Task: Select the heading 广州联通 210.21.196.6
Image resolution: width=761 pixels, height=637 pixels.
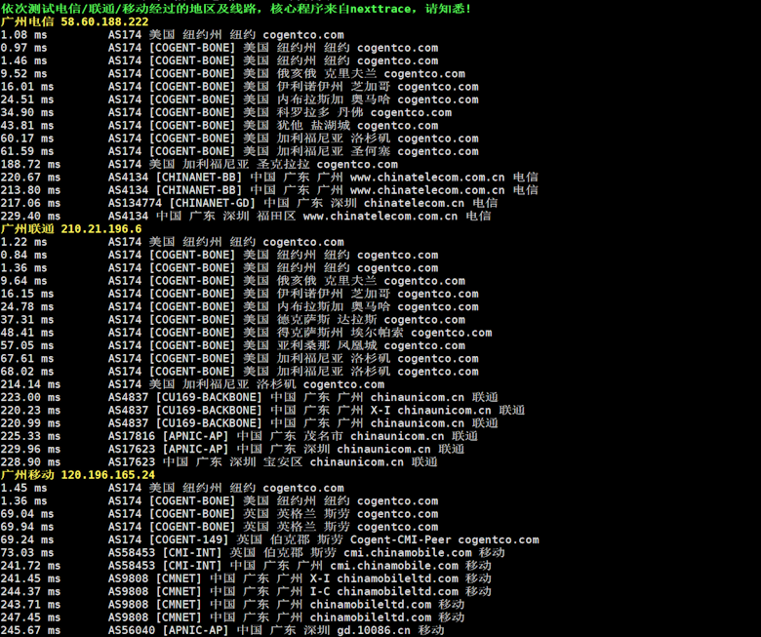Action: click(71, 229)
